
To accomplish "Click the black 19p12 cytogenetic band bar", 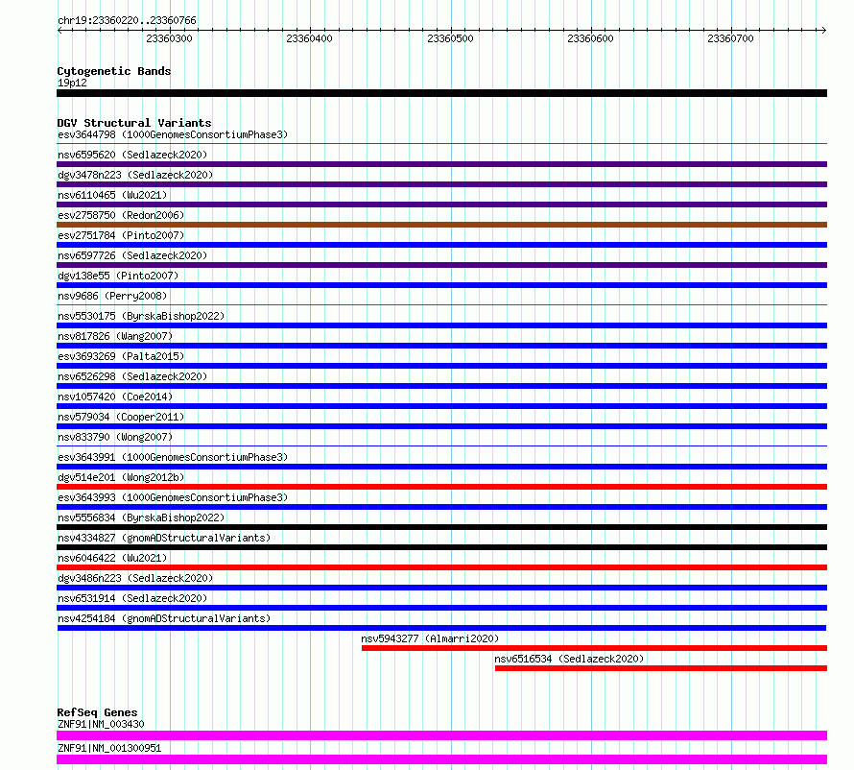I will (x=441, y=93).
